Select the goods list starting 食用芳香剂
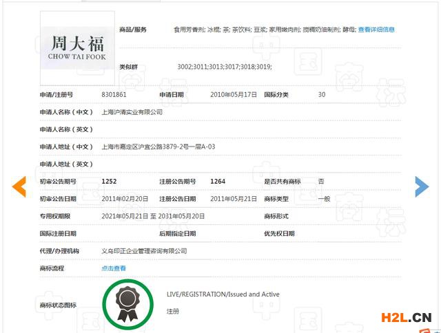Image resolution: width=441 pixels, height=333 pixels. (265, 30)
